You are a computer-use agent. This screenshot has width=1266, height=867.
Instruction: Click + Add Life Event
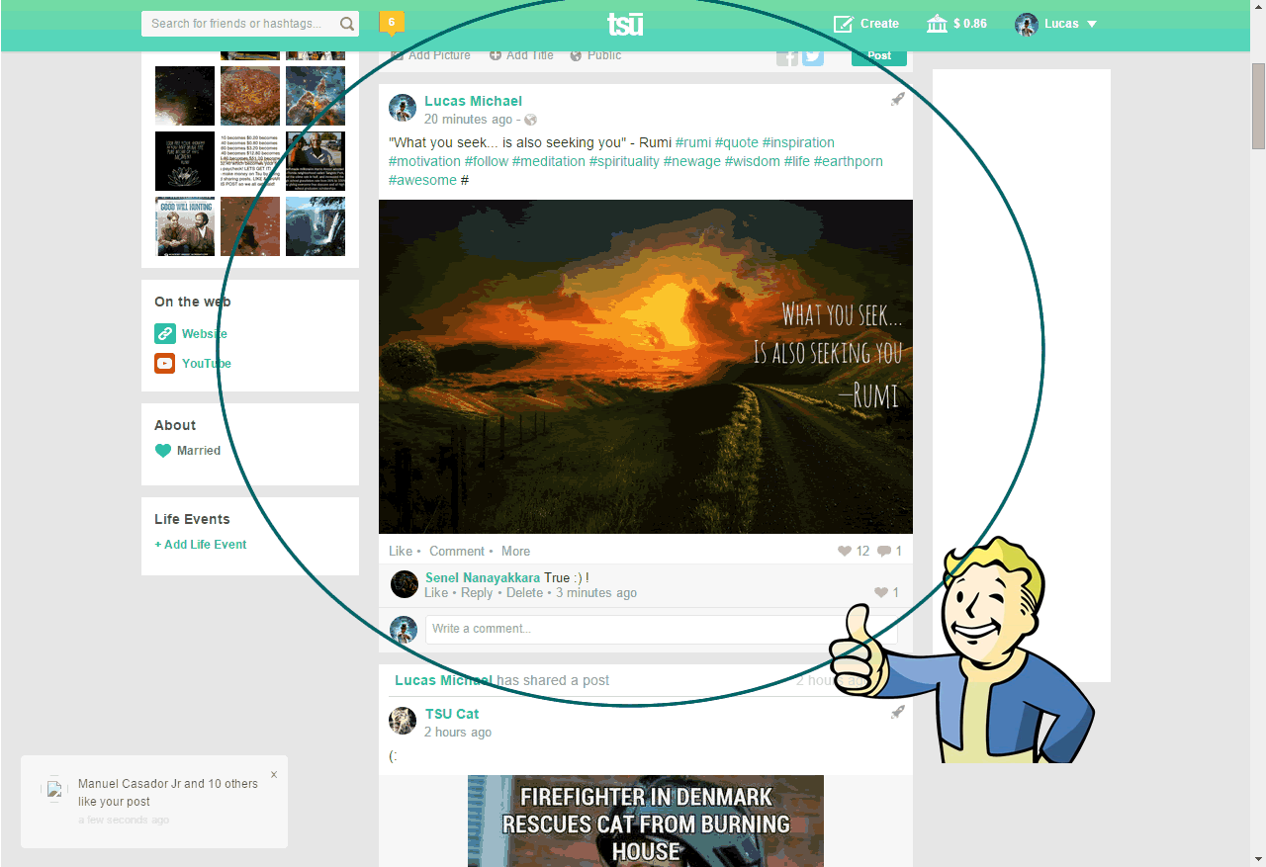pos(201,545)
